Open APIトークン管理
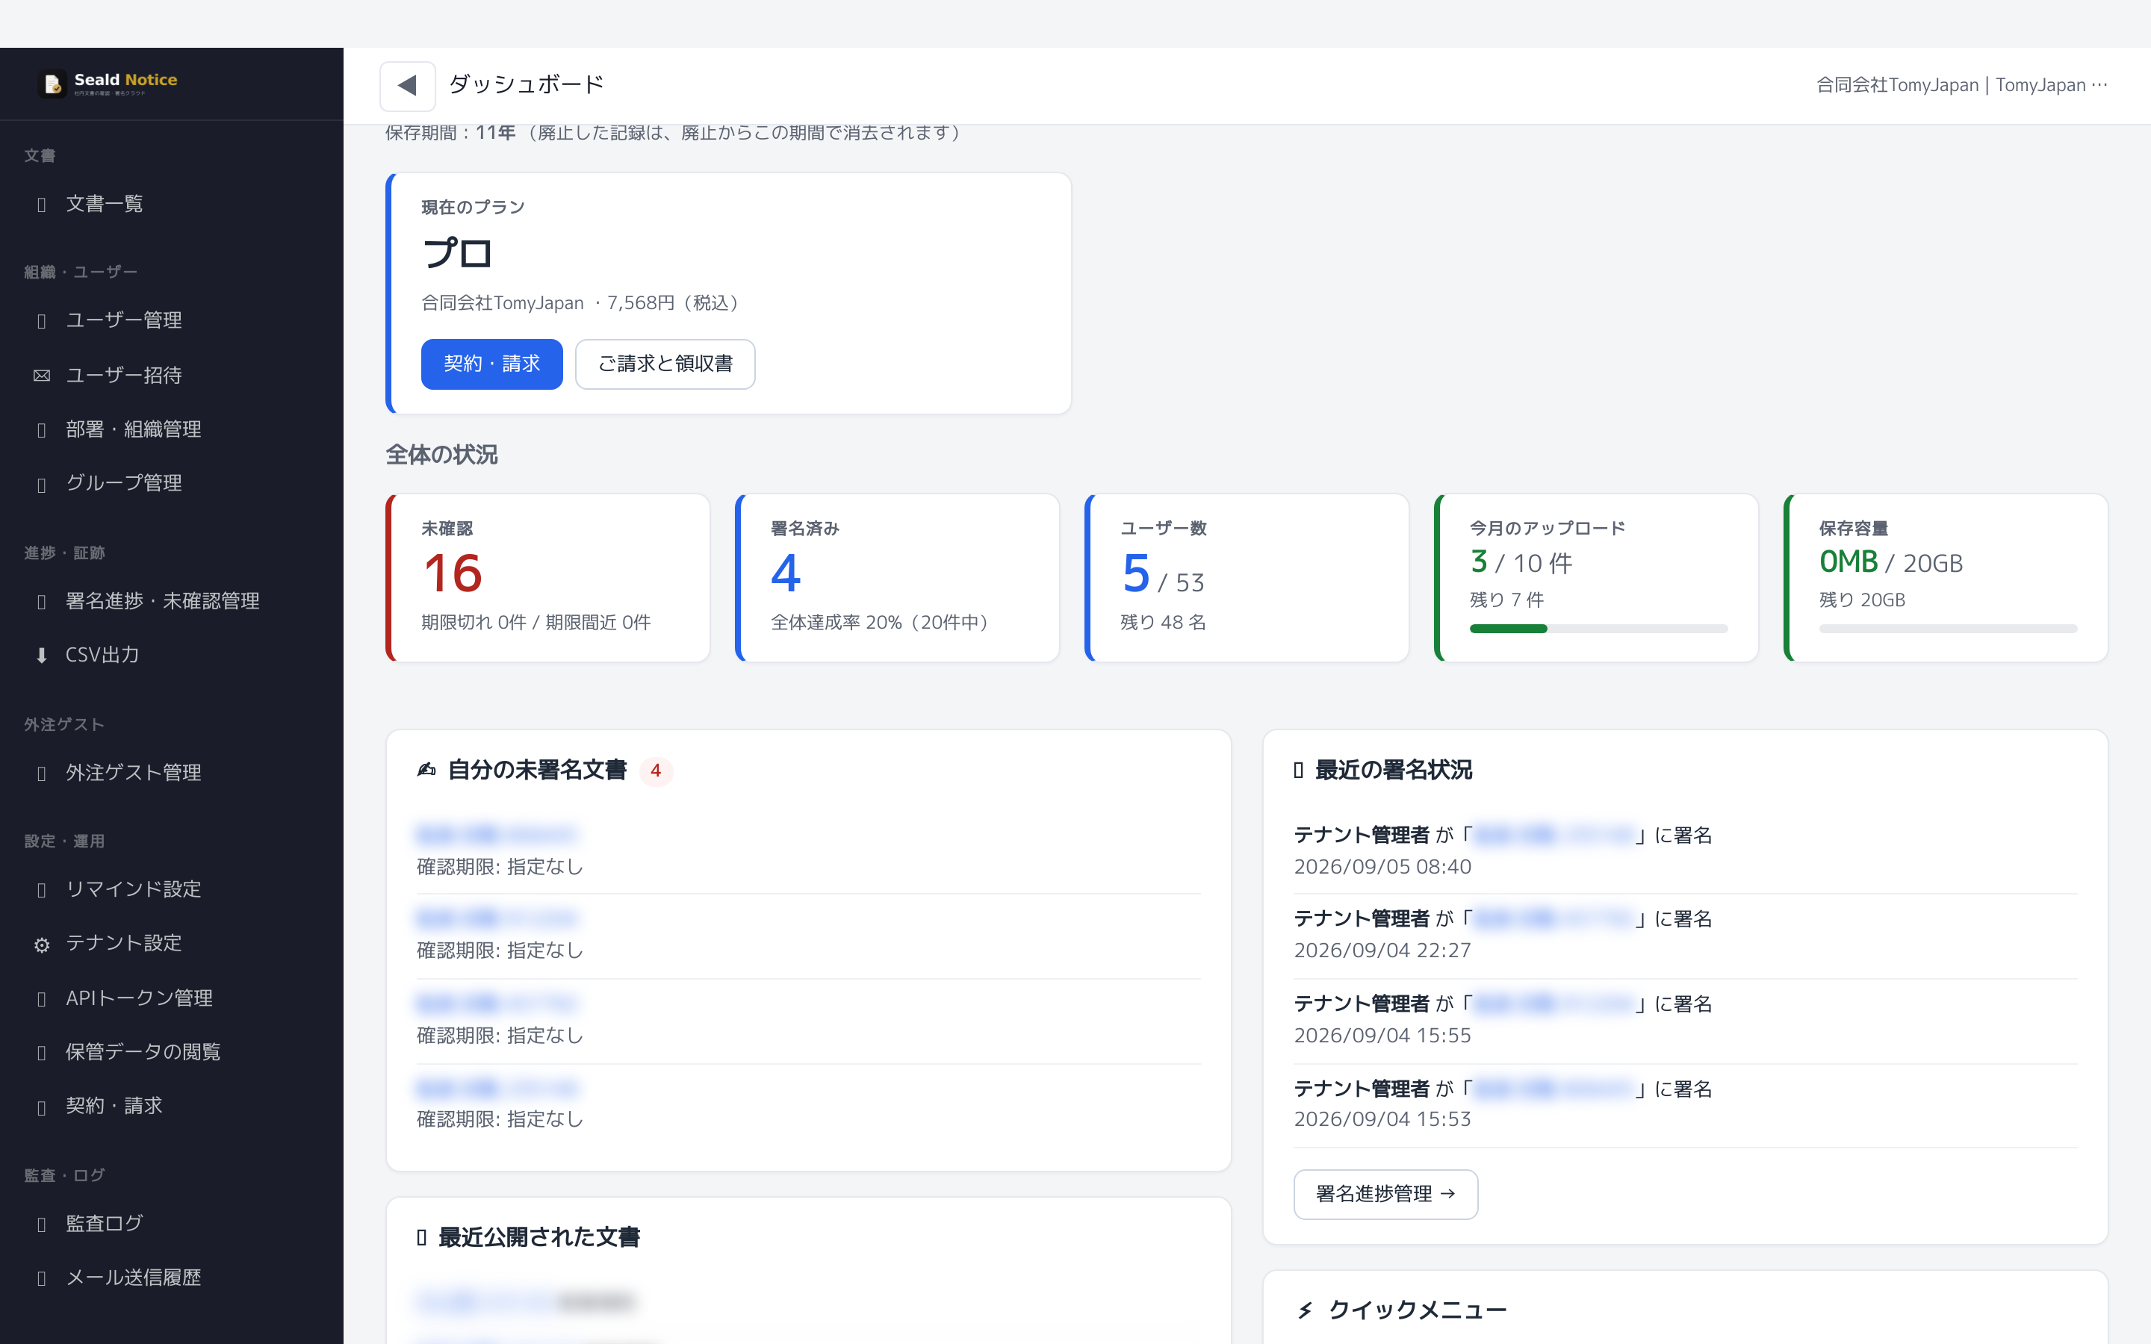This screenshot has height=1344, width=2151. (x=172, y=999)
